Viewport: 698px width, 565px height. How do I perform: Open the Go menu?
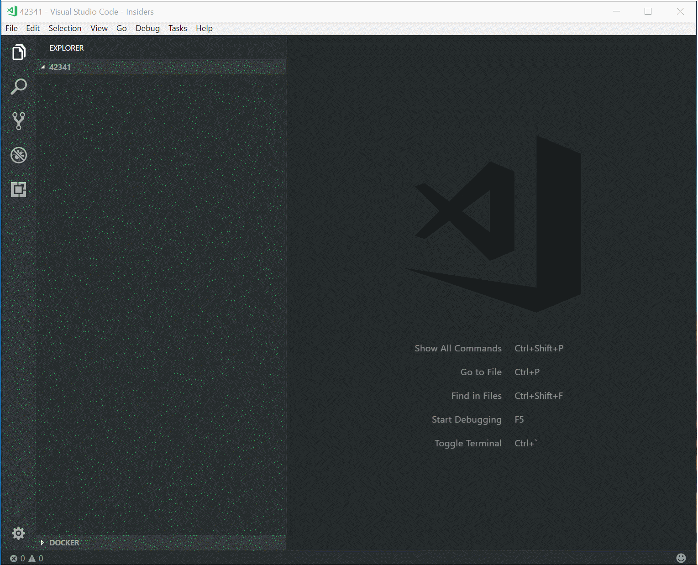[121, 28]
